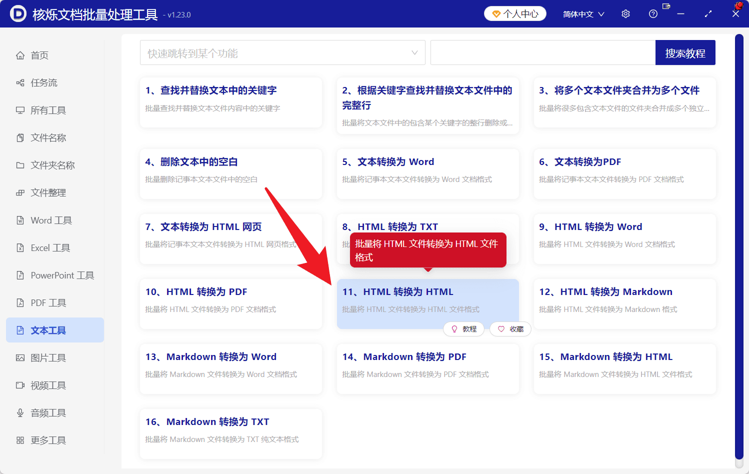Open tool 2 根据关键字查找并替换完整行
Image resolution: width=749 pixels, height=474 pixels.
coord(428,105)
